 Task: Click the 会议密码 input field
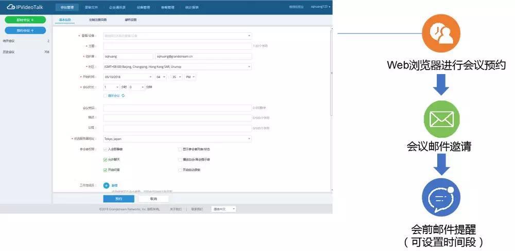pos(177,108)
